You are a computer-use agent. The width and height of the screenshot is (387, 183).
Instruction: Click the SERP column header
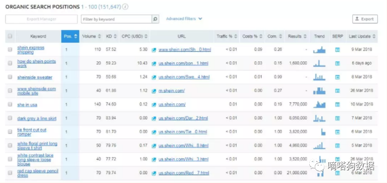pos(338,36)
